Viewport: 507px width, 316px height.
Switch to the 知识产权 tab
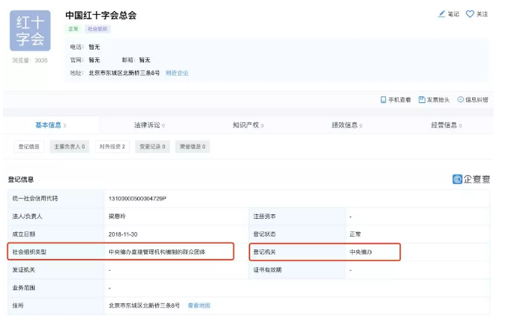coord(248,125)
